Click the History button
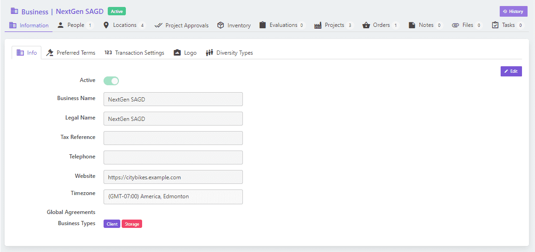Screen dimensions: 535x252 point(513,11)
